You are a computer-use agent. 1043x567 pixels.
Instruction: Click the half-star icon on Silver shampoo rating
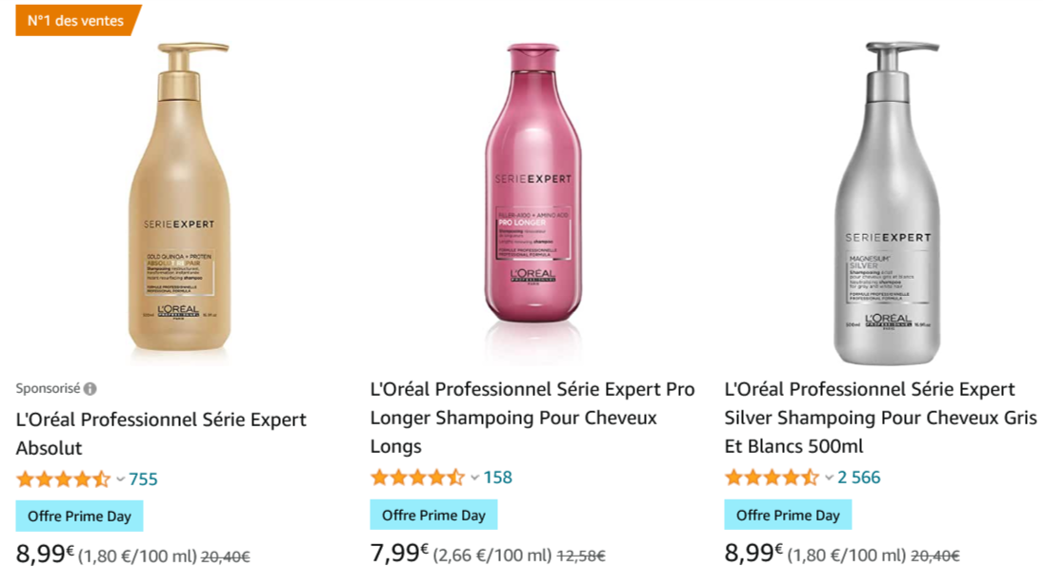[x=807, y=479]
